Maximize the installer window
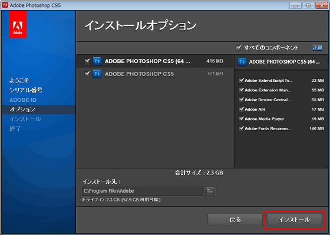The image size is (330, 235). point(309,5)
